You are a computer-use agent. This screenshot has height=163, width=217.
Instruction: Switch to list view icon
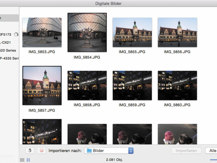22,160
